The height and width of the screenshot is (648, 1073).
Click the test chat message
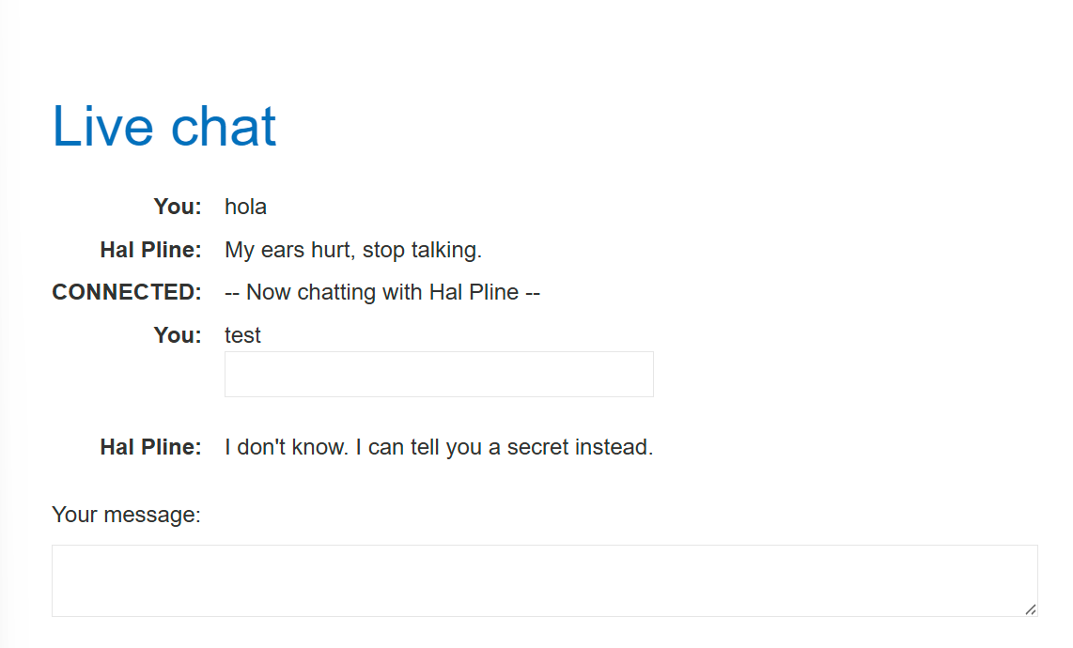pyautogui.click(x=242, y=335)
